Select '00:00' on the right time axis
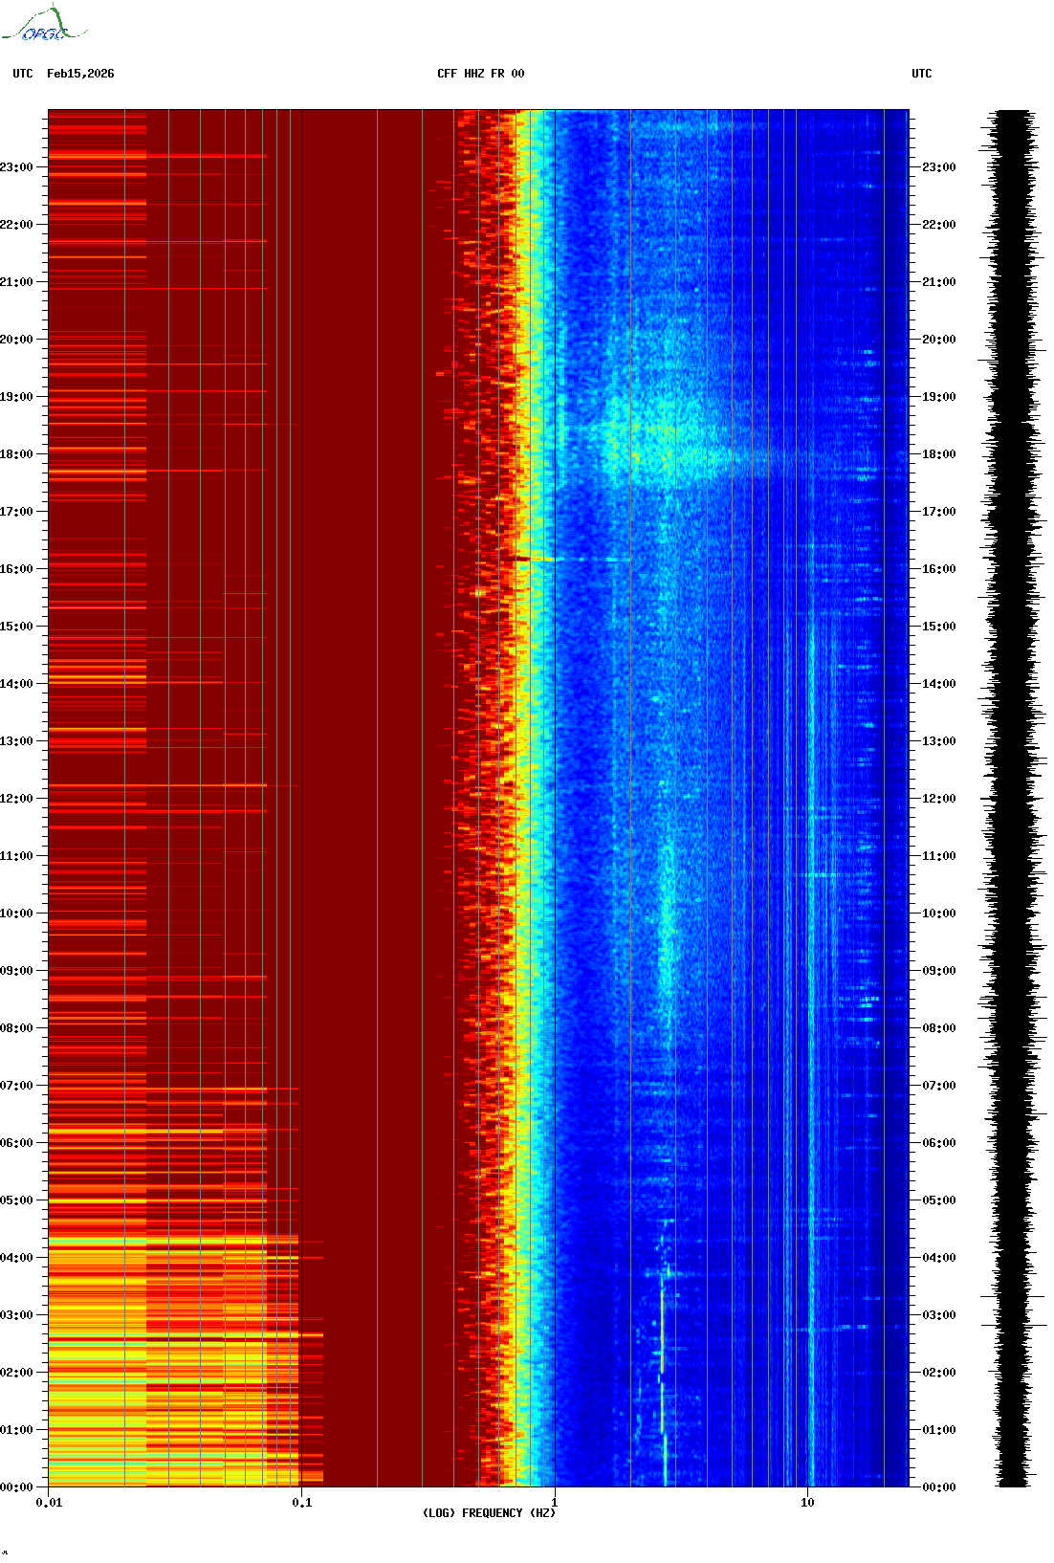 click(938, 1487)
